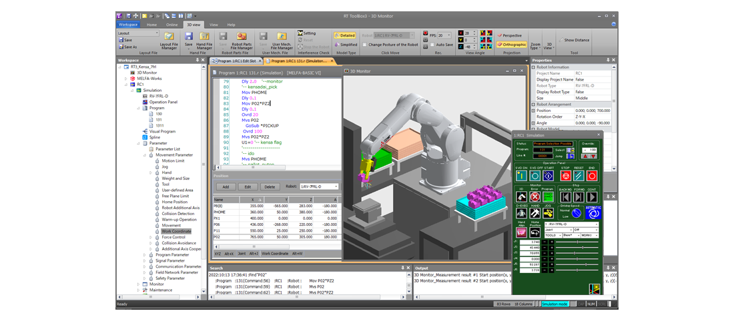Click the START operation button
734x321 pixels.
click(548, 175)
